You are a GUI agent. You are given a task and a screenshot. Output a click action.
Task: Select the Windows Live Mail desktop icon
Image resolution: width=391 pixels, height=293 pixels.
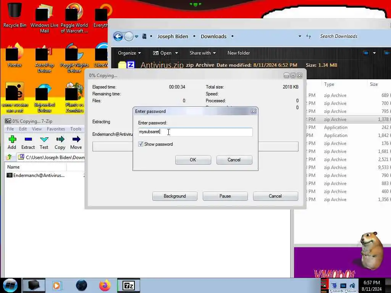point(44,18)
